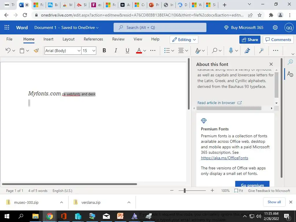
Task: Open the QQ account avatar
Action: point(289,28)
